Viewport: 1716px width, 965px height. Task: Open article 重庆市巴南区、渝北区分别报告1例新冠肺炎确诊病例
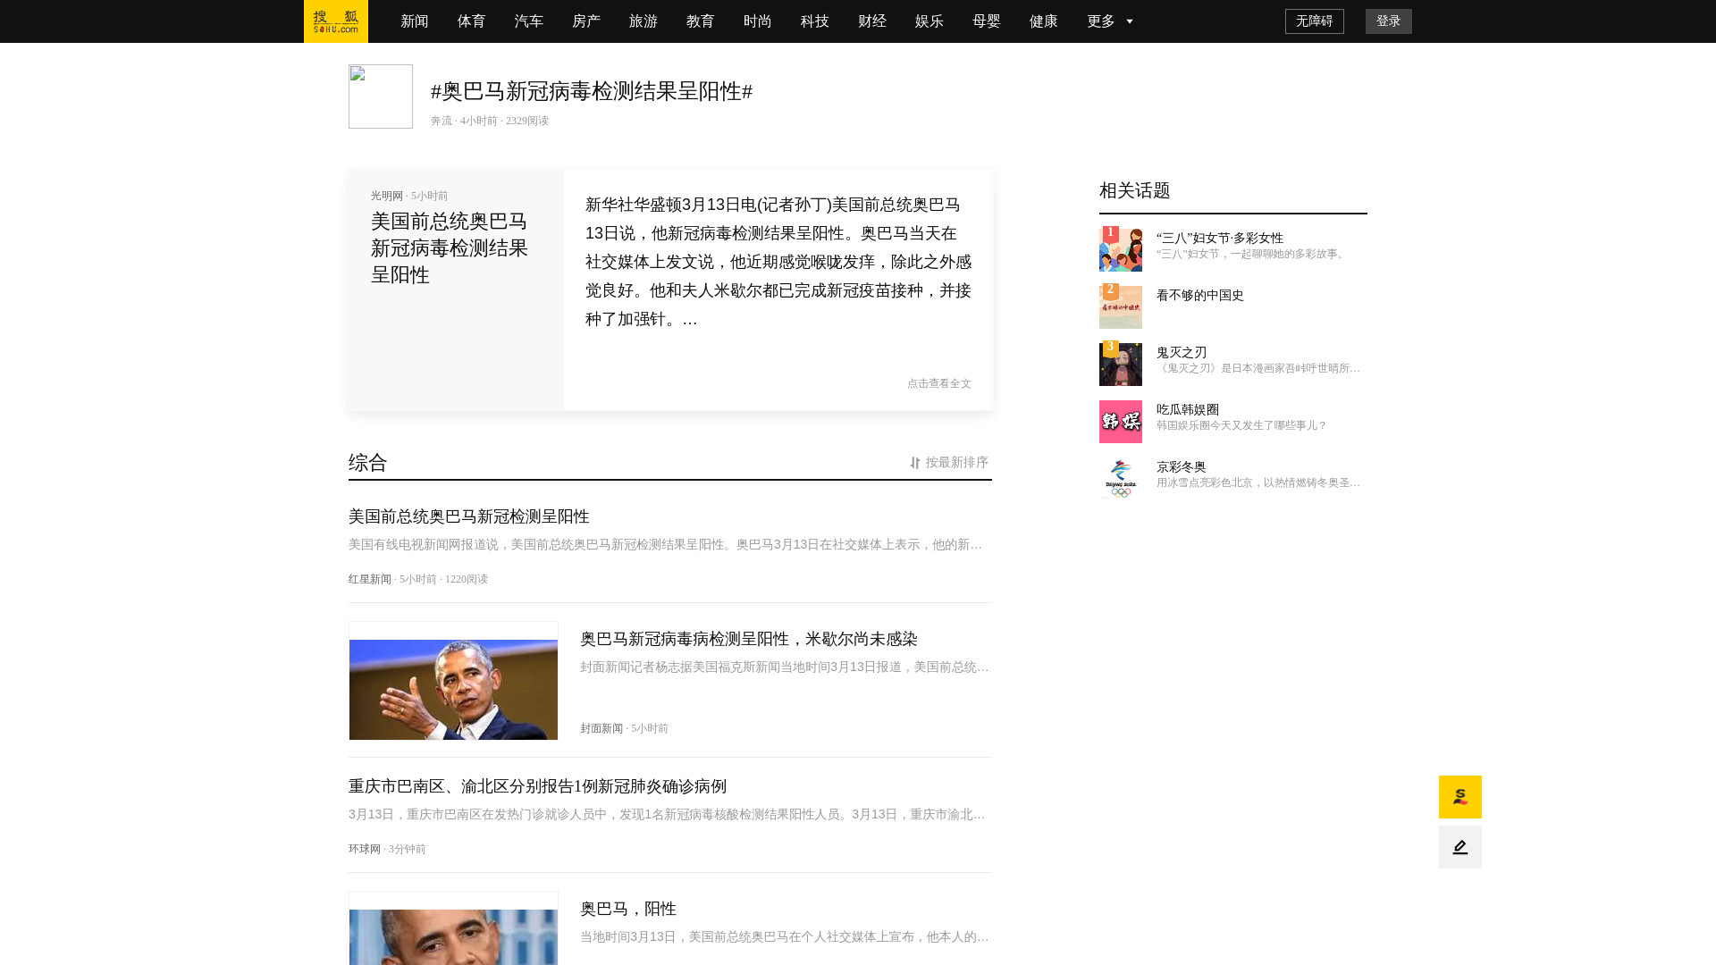pyautogui.click(x=538, y=786)
